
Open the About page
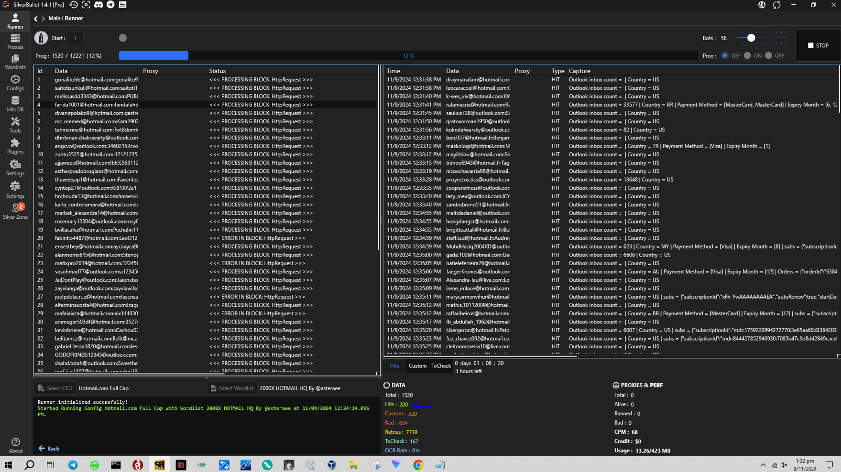[15, 445]
